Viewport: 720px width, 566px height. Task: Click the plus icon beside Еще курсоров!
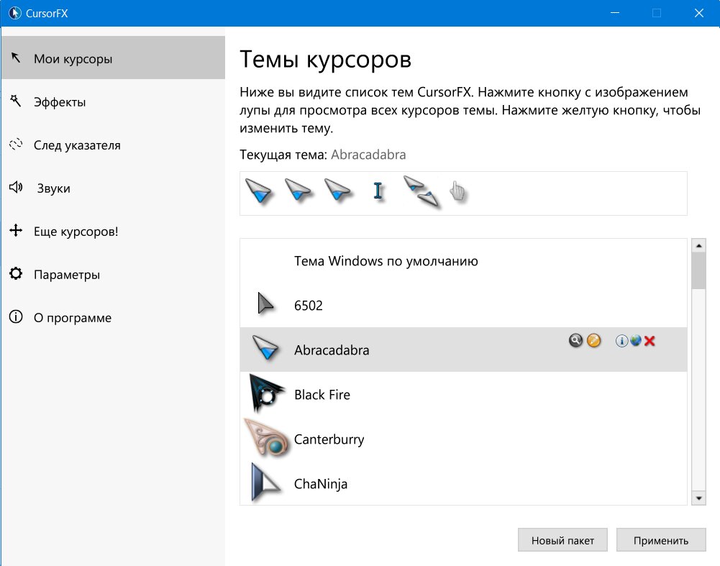click(x=16, y=230)
